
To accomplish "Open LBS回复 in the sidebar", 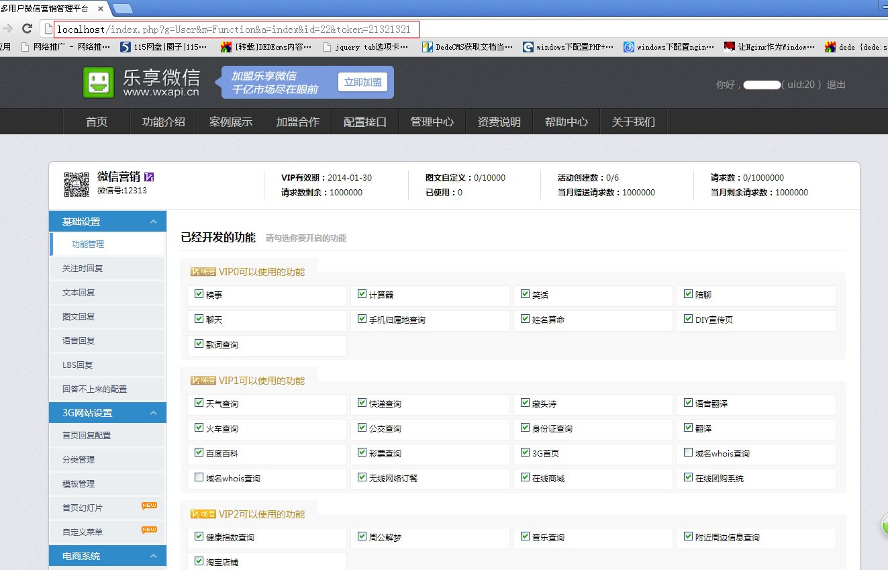I will coord(107,365).
